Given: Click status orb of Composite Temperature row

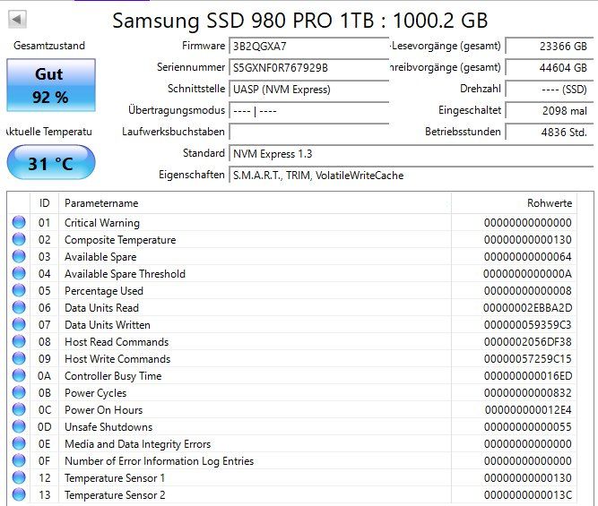Looking at the screenshot, I should [19, 239].
